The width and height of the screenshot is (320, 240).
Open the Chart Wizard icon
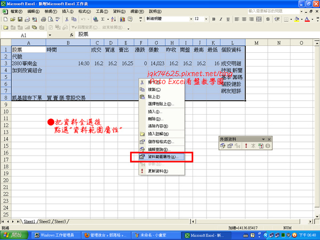pos(123,19)
